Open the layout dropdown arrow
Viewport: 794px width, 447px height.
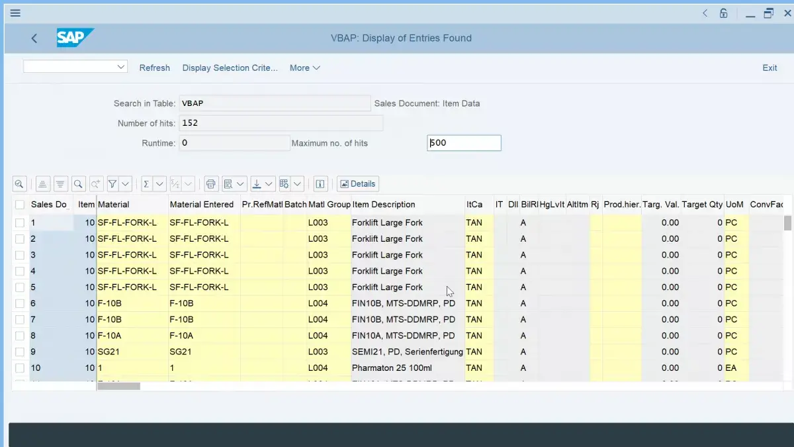(298, 184)
